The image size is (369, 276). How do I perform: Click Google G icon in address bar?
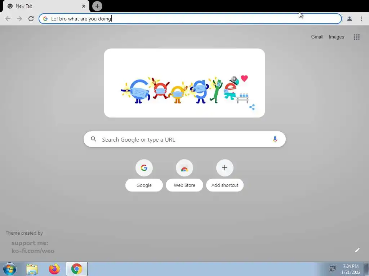pos(45,19)
